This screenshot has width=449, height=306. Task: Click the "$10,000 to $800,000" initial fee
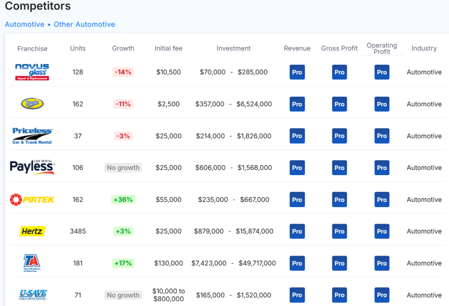click(x=168, y=295)
